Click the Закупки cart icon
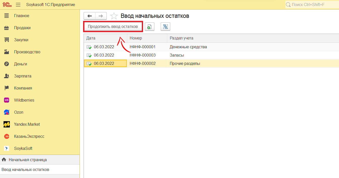This screenshot has width=339, height=178. point(7,40)
